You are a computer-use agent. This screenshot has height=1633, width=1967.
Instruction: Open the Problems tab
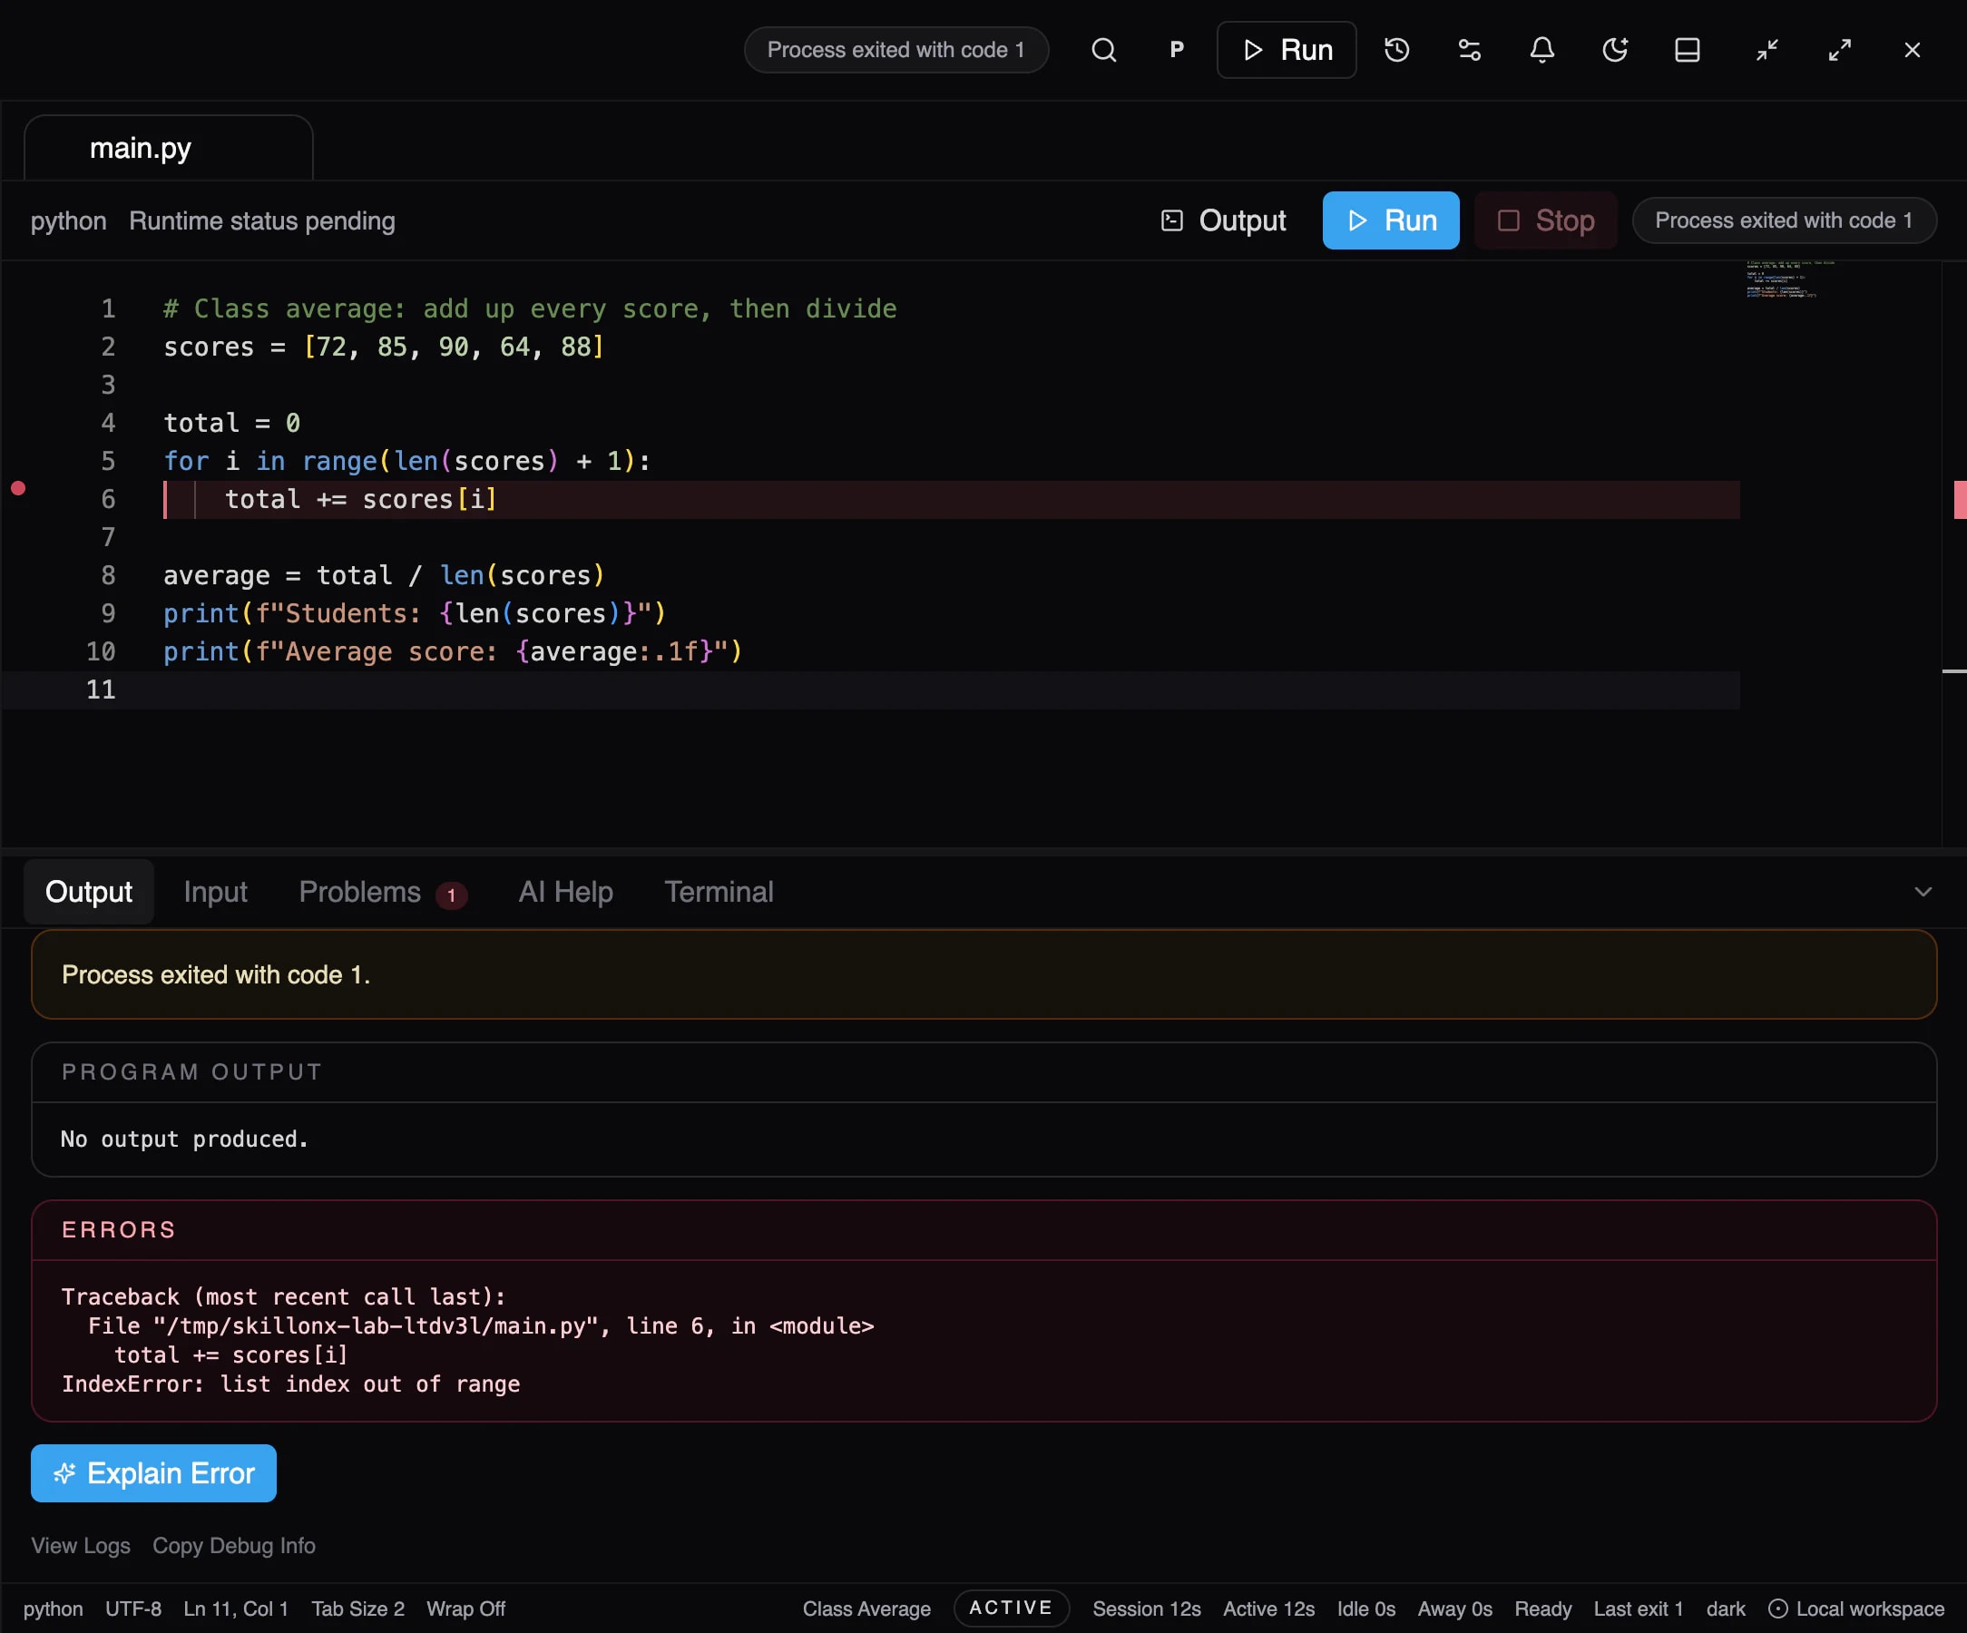click(382, 892)
